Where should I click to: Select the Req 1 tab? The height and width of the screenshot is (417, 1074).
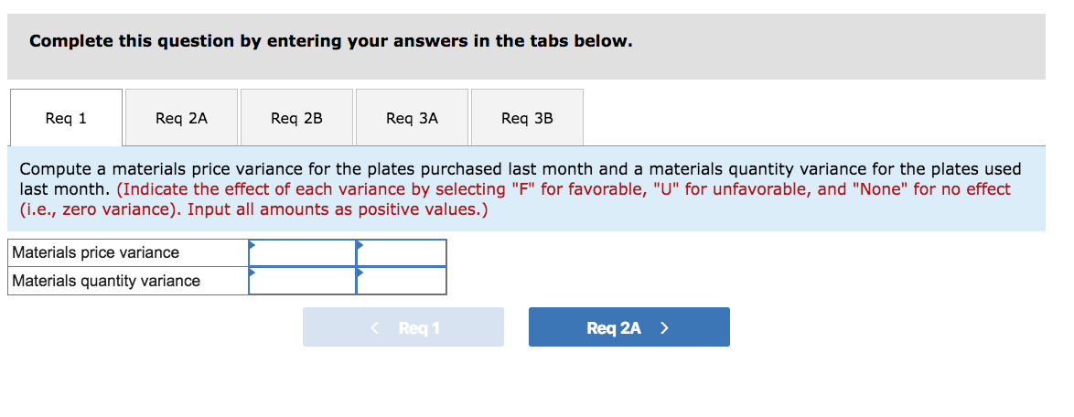[x=66, y=118]
